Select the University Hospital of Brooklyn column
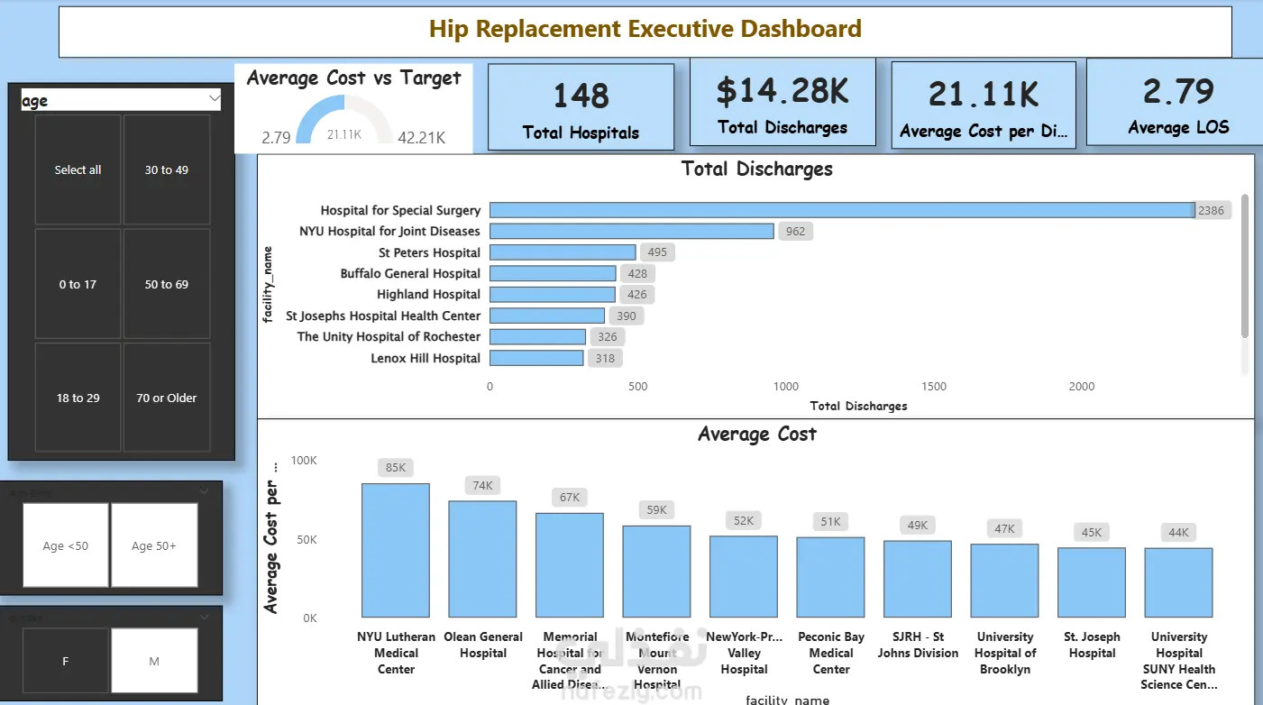The image size is (1263, 705). (x=1004, y=581)
